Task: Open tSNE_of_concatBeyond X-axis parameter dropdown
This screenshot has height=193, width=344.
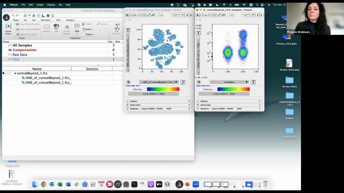Action: 159,82
